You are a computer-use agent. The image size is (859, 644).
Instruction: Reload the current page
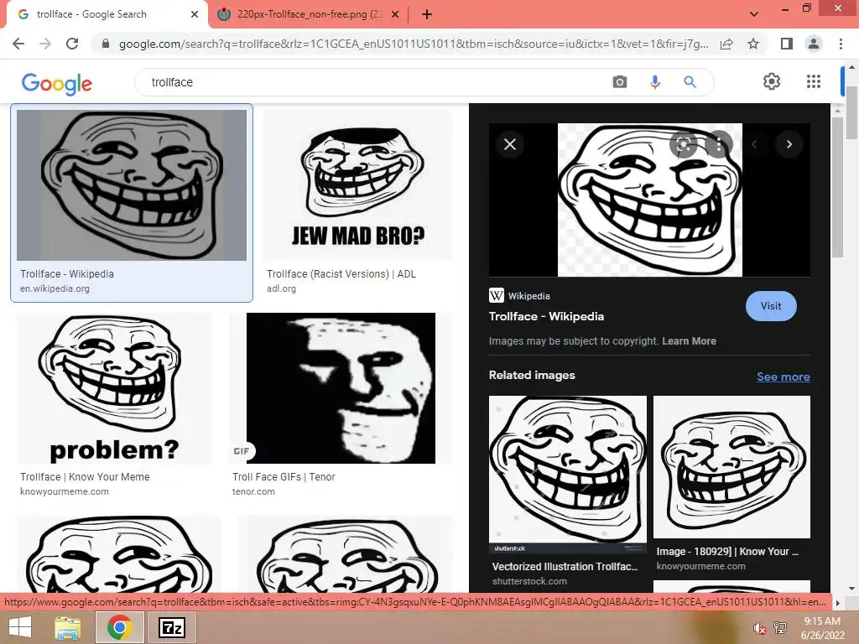click(x=72, y=44)
